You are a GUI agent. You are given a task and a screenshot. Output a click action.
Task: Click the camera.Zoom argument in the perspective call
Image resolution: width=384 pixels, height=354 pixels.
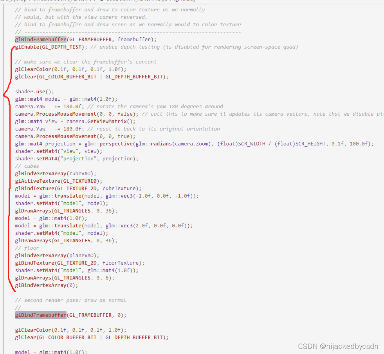tap(191, 144)
